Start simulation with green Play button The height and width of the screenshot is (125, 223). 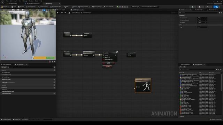pyautogui.click(x=117, y=7)
